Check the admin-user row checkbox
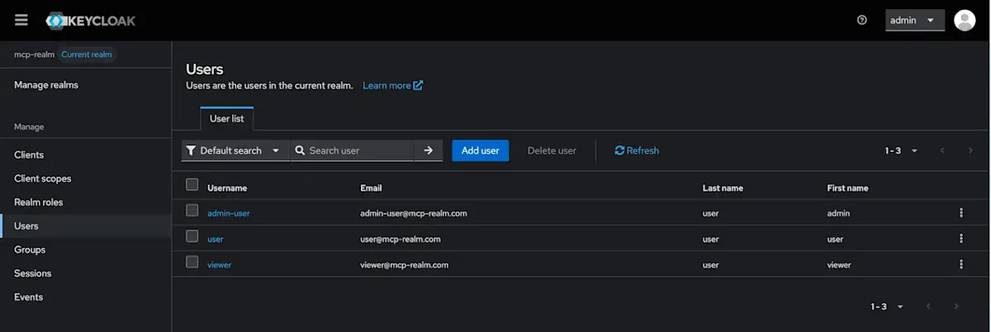Image resolution: width=991 pixels, height=332 pixels. [x=192, y=211]
